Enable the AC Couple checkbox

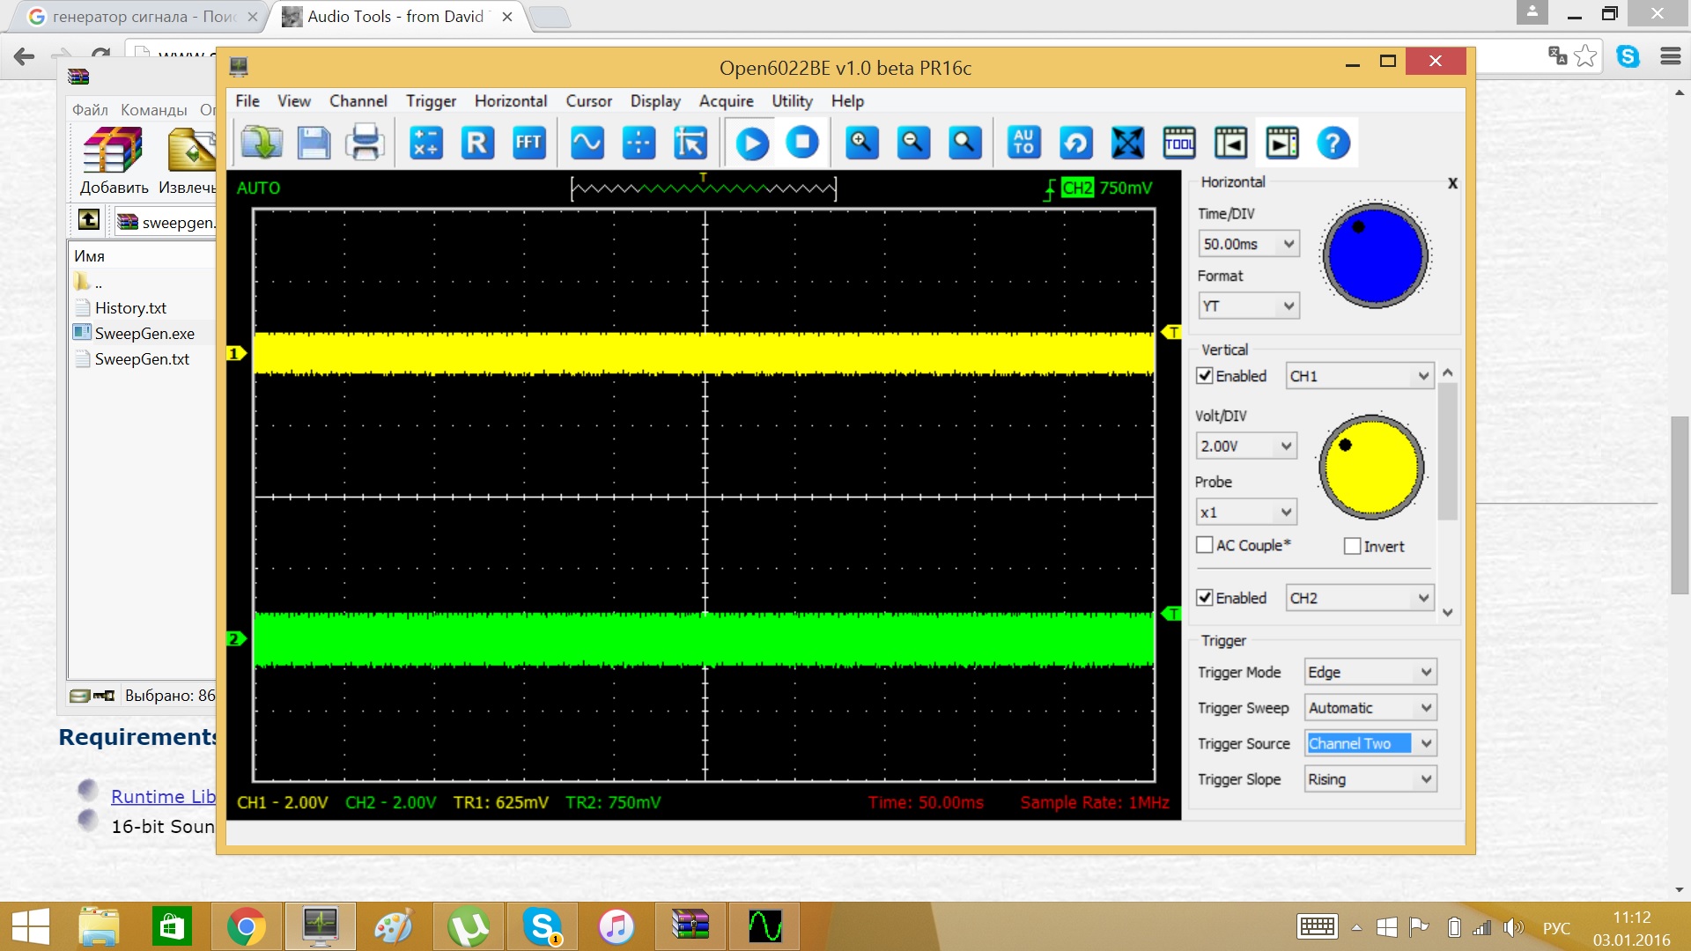click(x=1205, y=545)
